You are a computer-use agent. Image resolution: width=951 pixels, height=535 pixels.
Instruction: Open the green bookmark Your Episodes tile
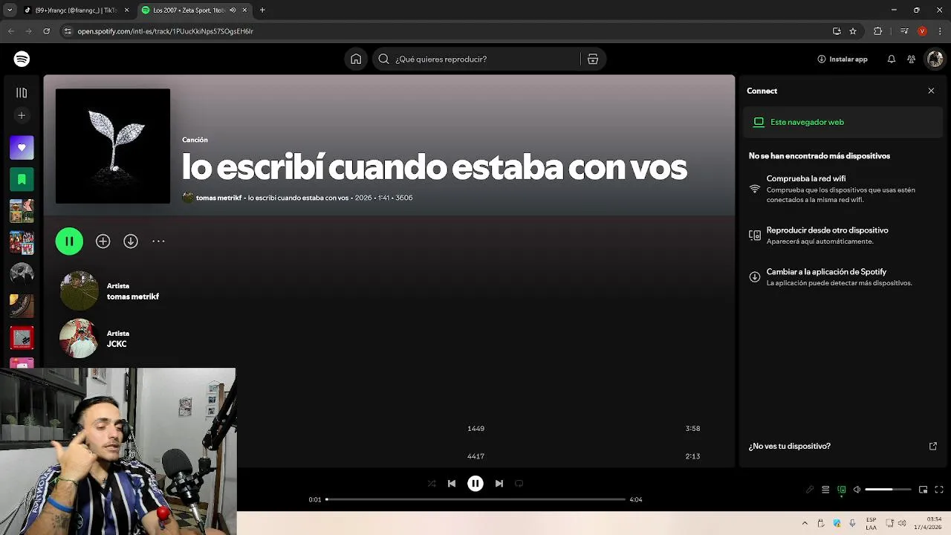coord(22,179)
